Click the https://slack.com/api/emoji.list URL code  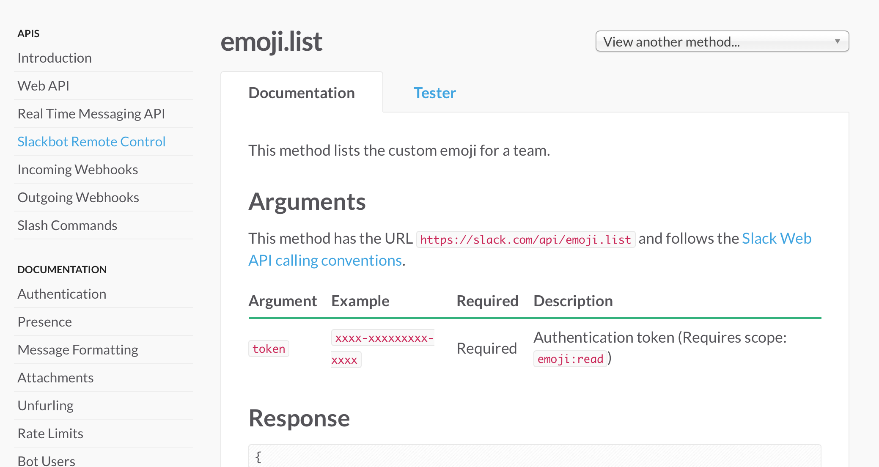tap(526, 240)
